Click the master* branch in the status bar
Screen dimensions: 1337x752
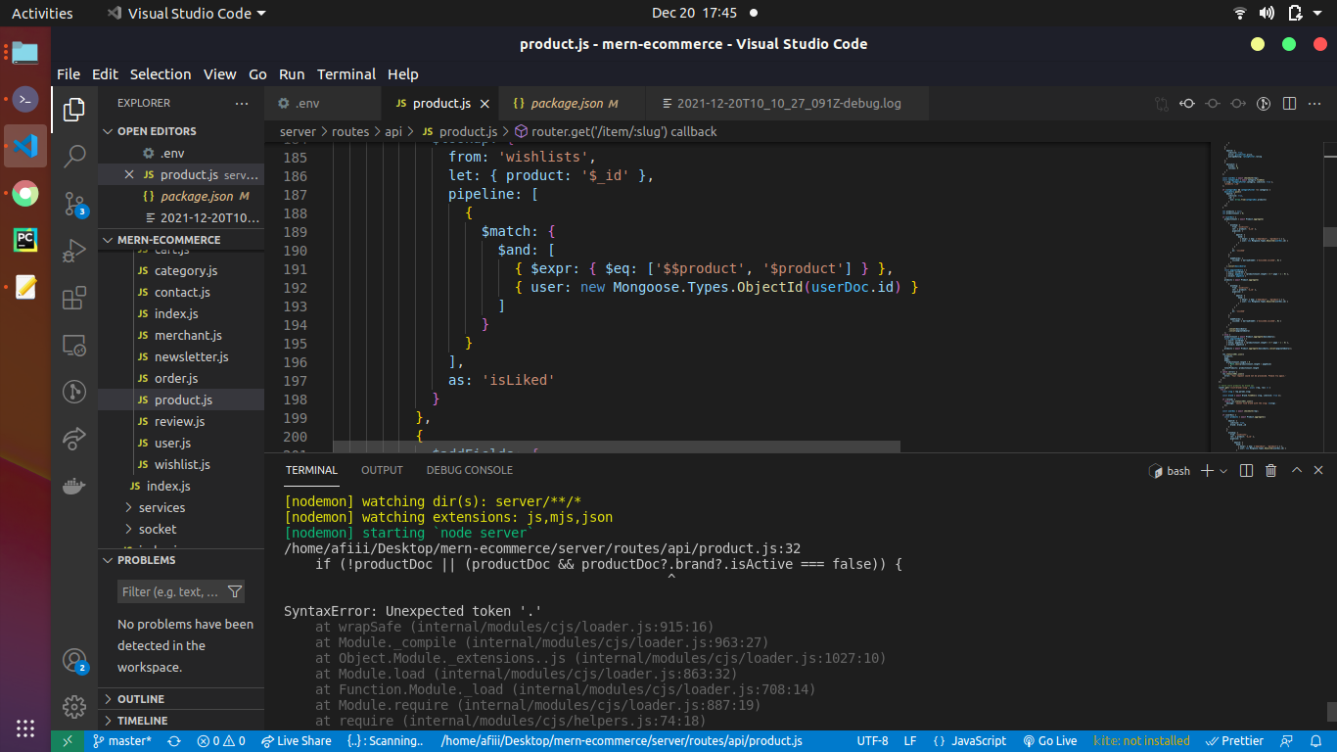coord(122,741)
